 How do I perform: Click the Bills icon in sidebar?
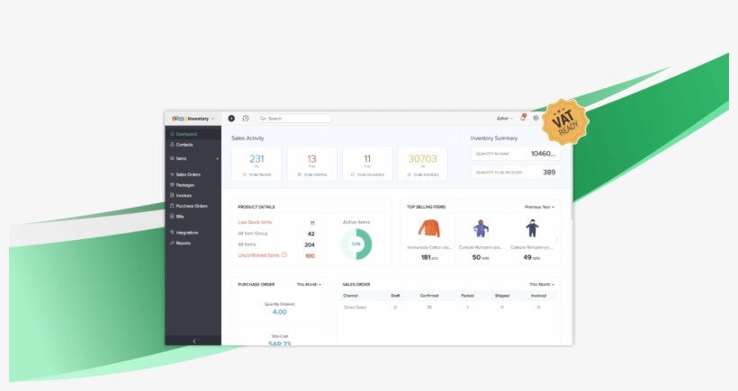(x=172, y=217)
